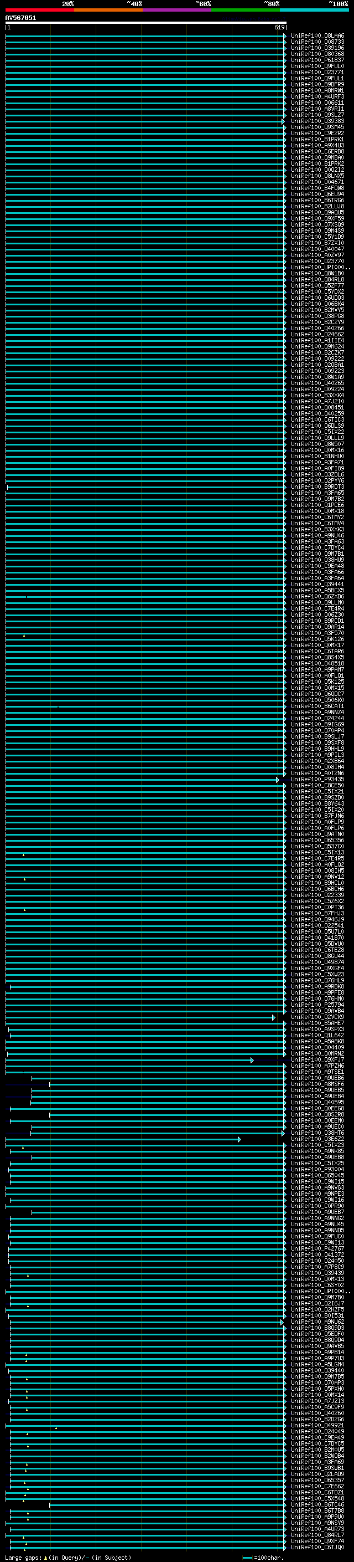This screenshot has width=354, height=1562.
Task: Click hit label UniRef100_A3F570
Action: coord(317,633)
